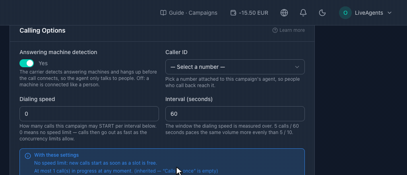Open the LiveAgents account menu
The height and width of the screenshot is (175, 407).
tap(365, 13)
